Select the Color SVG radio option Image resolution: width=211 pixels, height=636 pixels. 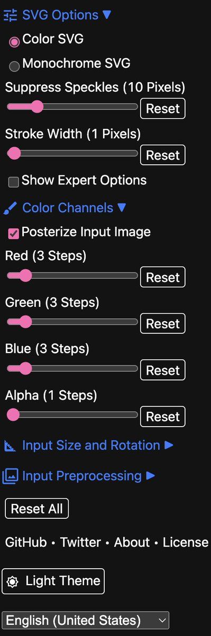(x=15, y=41)
